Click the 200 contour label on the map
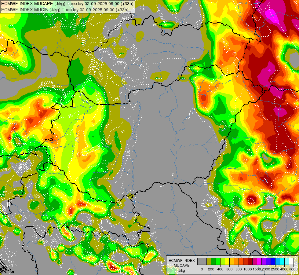 pos(55,241)
